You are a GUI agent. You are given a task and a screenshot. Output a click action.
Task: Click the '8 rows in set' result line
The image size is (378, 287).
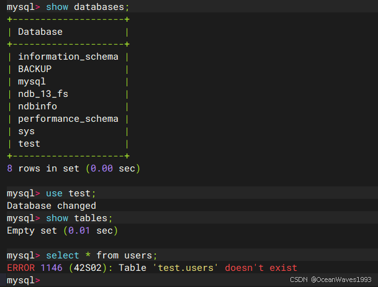click(x=73, y=168)
